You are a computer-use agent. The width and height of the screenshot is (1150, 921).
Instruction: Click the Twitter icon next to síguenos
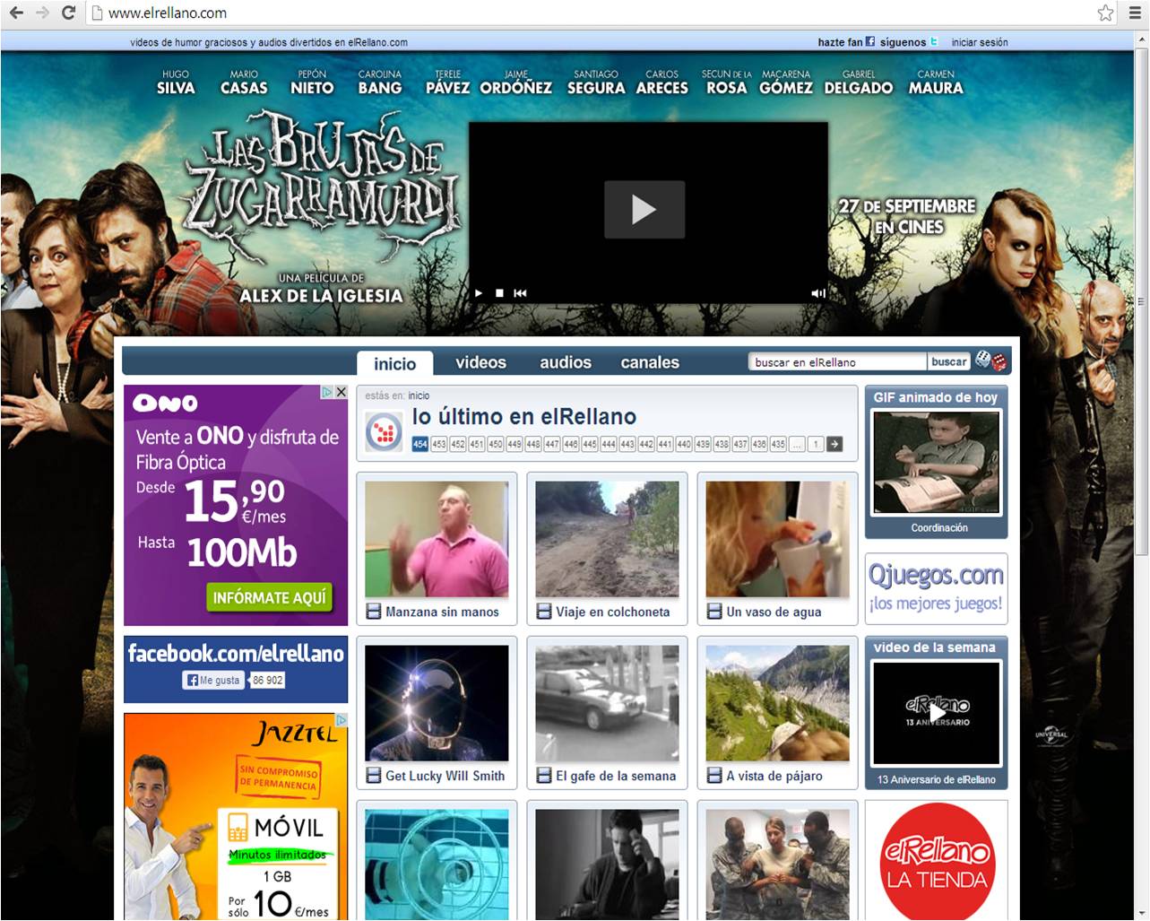click(934, 41)
